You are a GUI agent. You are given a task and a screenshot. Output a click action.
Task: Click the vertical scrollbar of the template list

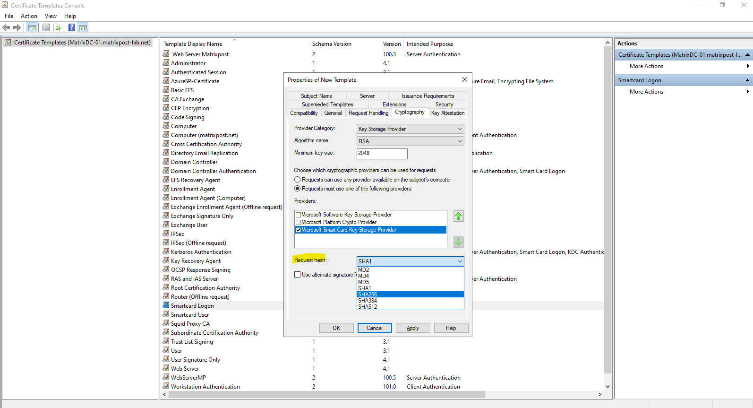click(x=608, y=209)
